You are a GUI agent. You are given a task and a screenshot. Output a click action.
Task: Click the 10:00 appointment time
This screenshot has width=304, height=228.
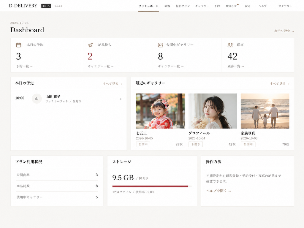(x=20, y=98)
